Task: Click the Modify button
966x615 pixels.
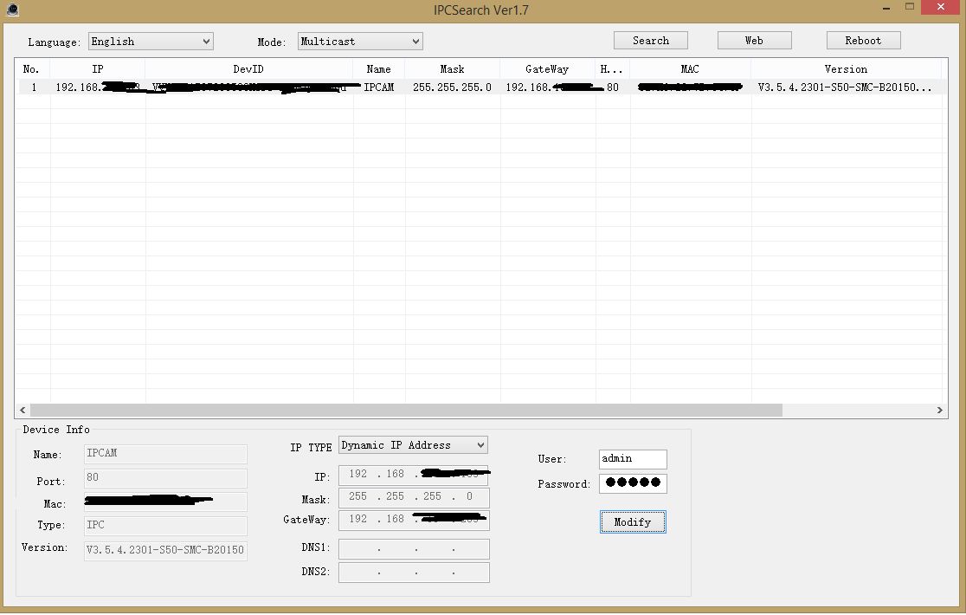Action: [x=632, y=522]
